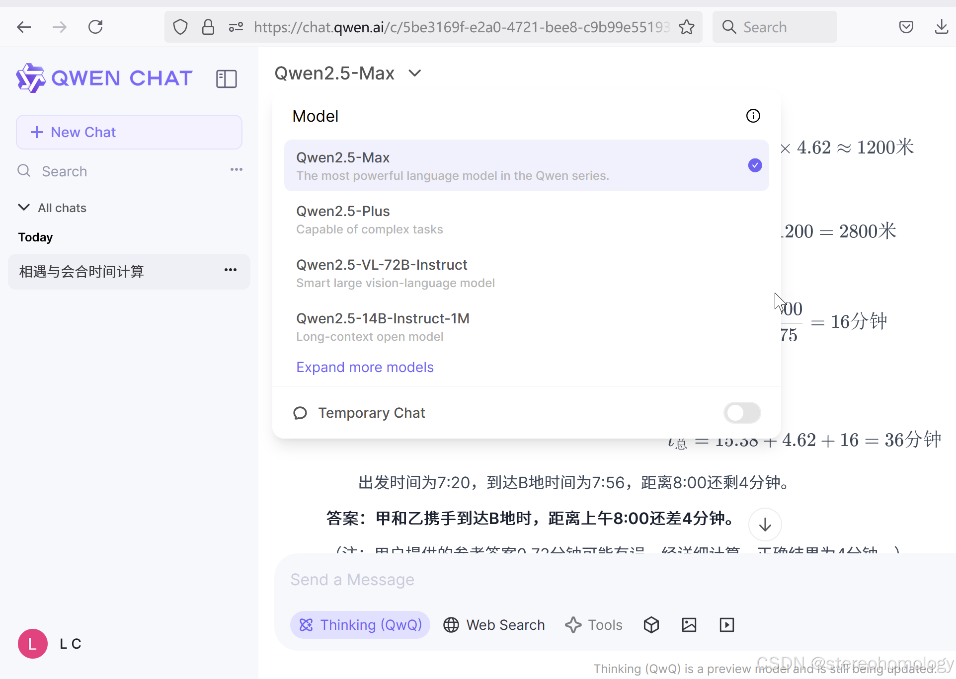Reload the page in browser
Image resolution: width=956 pixels, height=679 pixels.
click(x=95, y=27)
